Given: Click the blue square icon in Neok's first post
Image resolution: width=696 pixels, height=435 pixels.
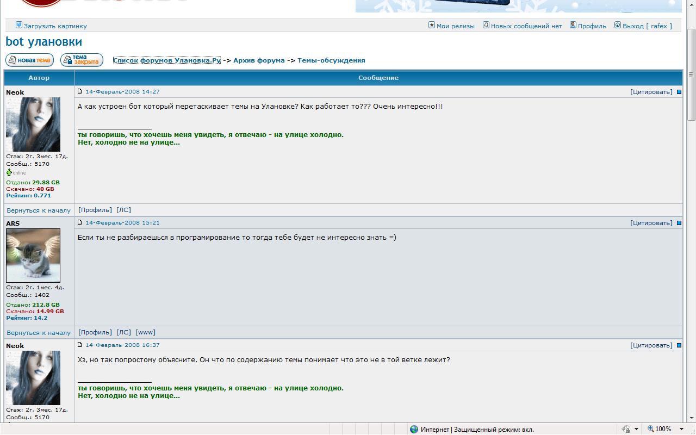Looking at the screenshot, I should (x=679, y=92).
